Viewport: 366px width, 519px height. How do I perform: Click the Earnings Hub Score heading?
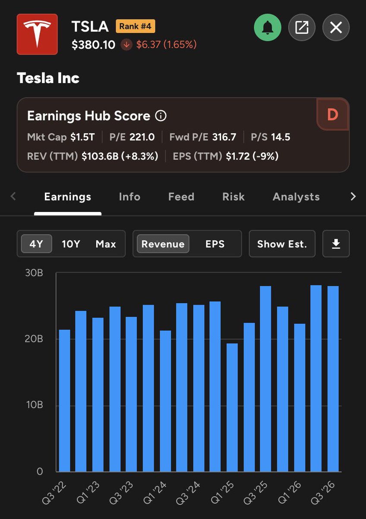click(x=88, y=116)
